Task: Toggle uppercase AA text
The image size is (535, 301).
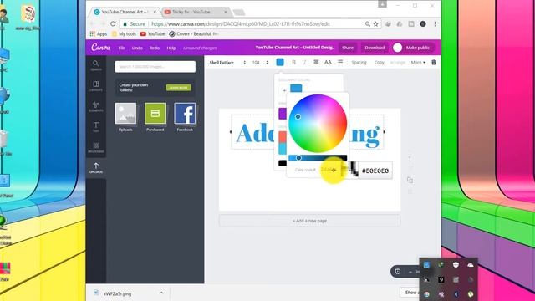Action: pos(328,62)
